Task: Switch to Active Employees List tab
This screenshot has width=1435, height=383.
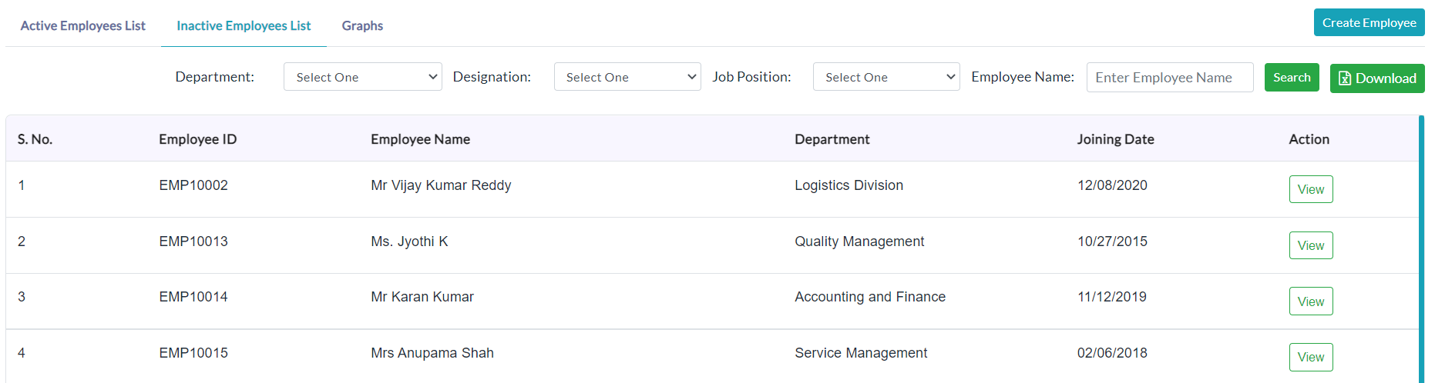Action: [x=83, y=25]
